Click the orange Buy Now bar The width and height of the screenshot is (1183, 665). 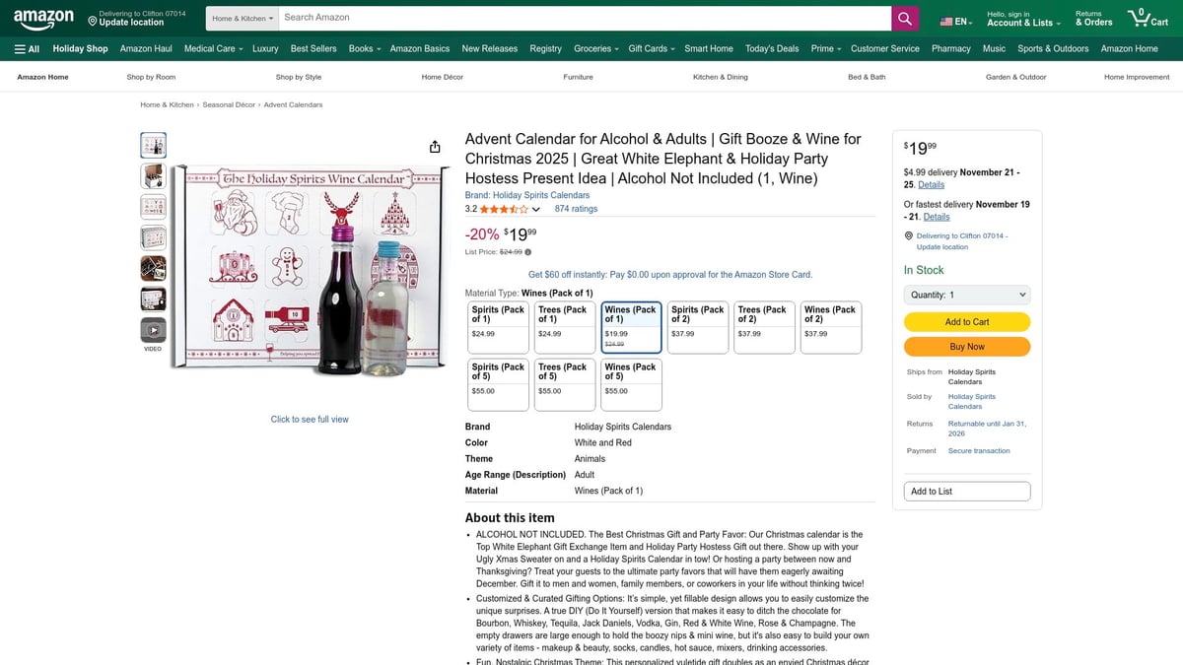[x=966, y=346]
